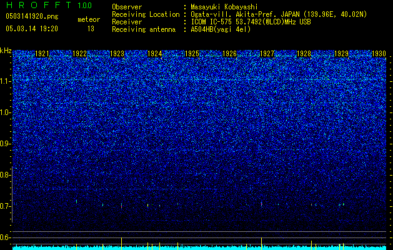Viewport: 393px width, 250px height.
Task: Click the kHz axis unit label
Action: coord(6,51)
